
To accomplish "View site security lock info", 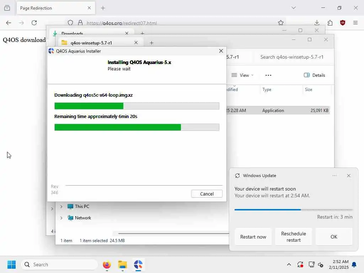I will click(80, 23).
